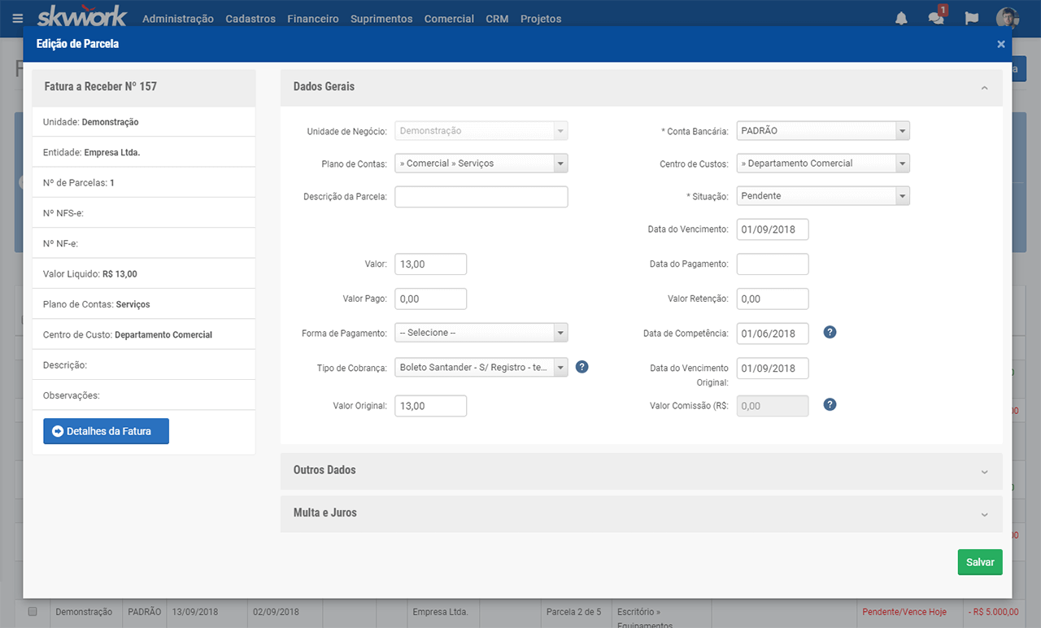This screenshot has width=1041, height=628.
Task: Click the Entidade: Empresa Ltda. row
Action: (144, 152)
